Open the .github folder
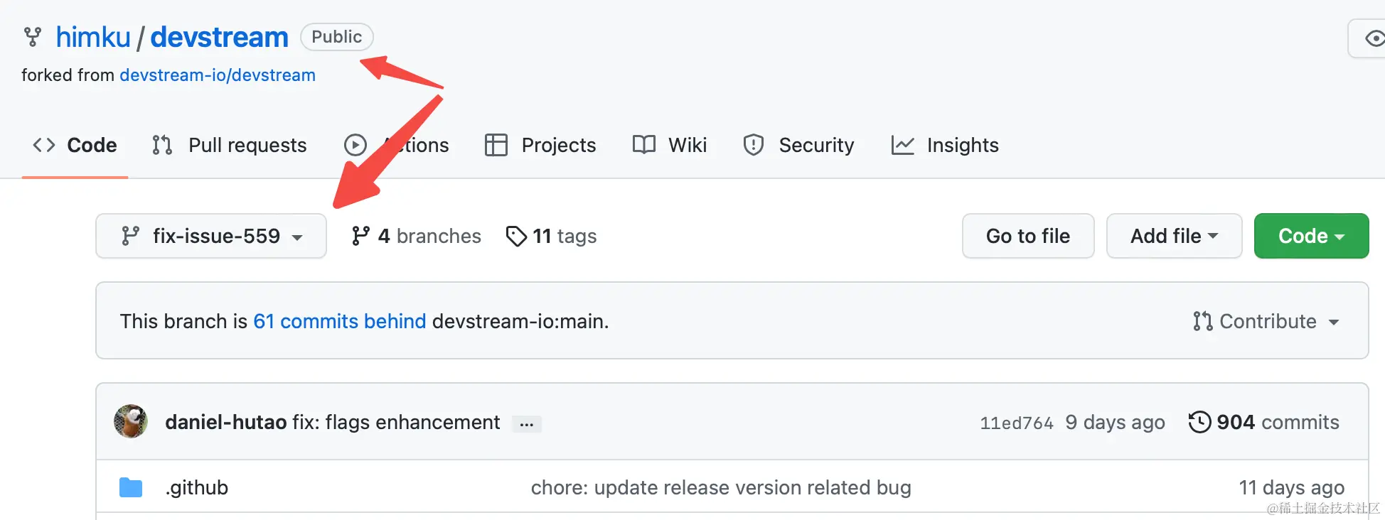Screen dimensions: 1385x520 (x=197, y=487)
